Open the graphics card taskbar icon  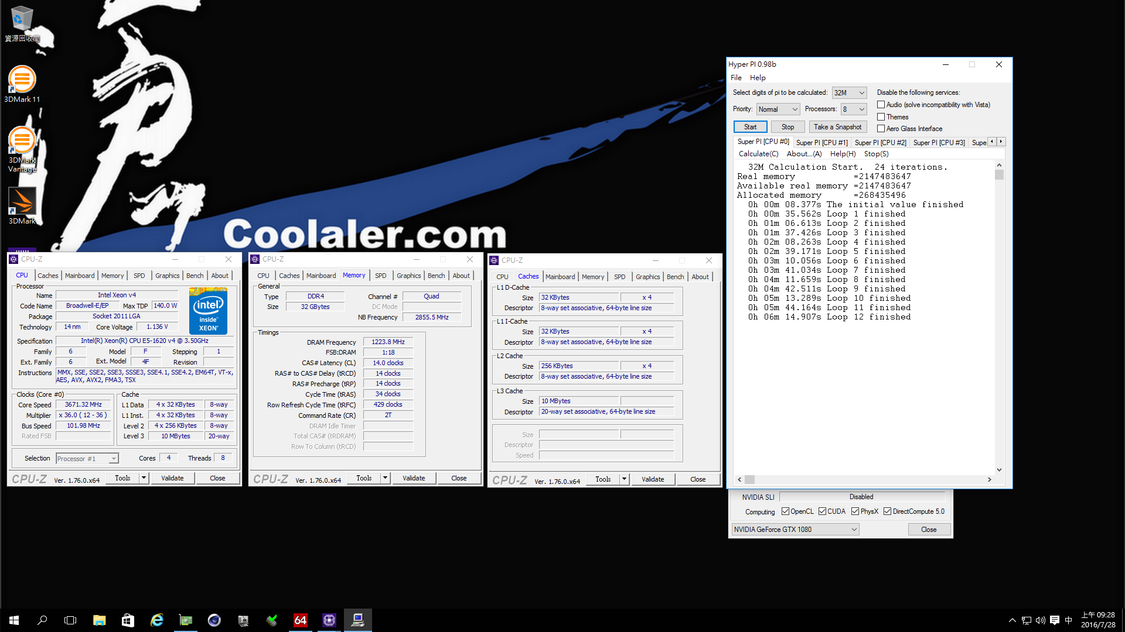(185, 620)
